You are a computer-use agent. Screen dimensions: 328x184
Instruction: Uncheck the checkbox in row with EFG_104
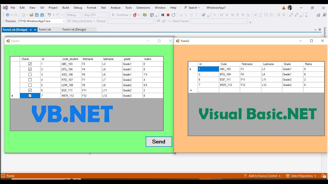(30, 69)
